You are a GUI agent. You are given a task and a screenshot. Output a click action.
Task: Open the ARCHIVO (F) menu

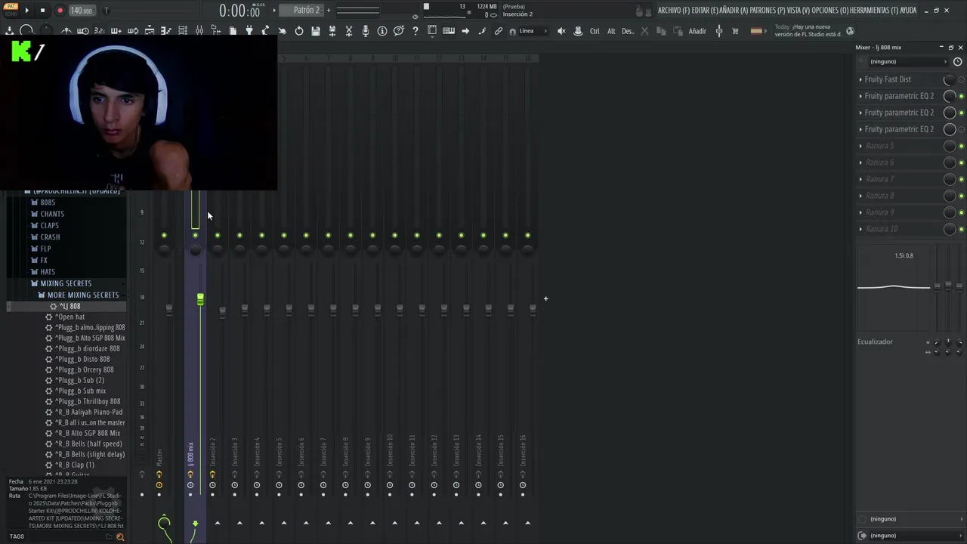[x=674, y=11]
